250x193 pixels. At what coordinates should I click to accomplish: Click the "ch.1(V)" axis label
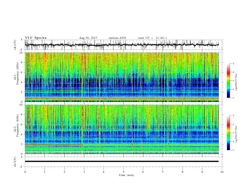(x=15, y=45)
